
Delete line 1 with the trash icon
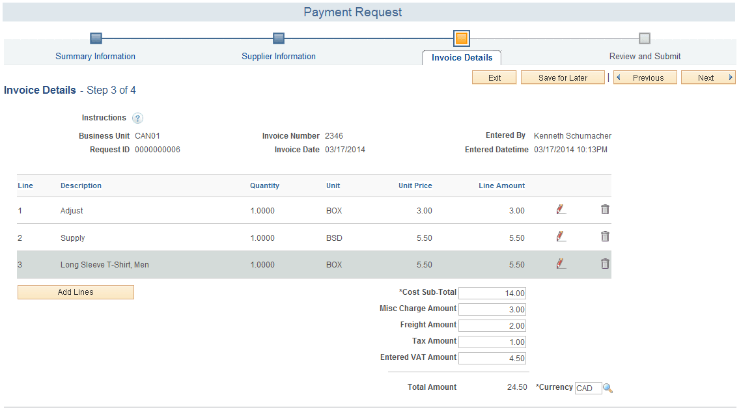click(x=605, y=210)
